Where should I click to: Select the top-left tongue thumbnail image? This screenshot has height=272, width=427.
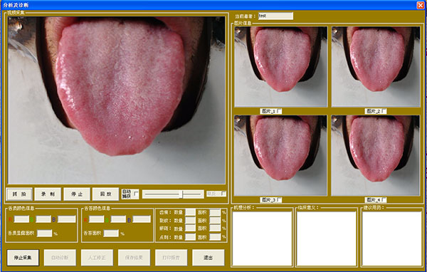[x=280, y=66]
